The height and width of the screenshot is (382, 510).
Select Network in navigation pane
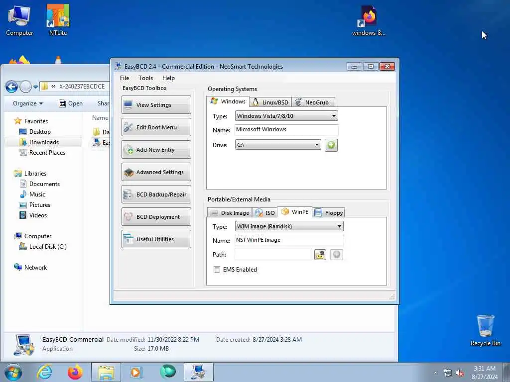(30, 267)
